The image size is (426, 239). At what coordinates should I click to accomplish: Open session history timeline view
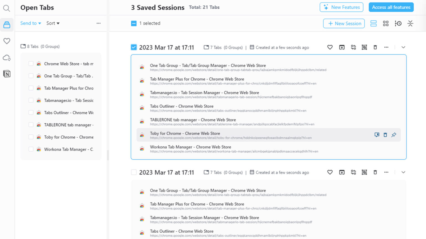tap(398, 24)
